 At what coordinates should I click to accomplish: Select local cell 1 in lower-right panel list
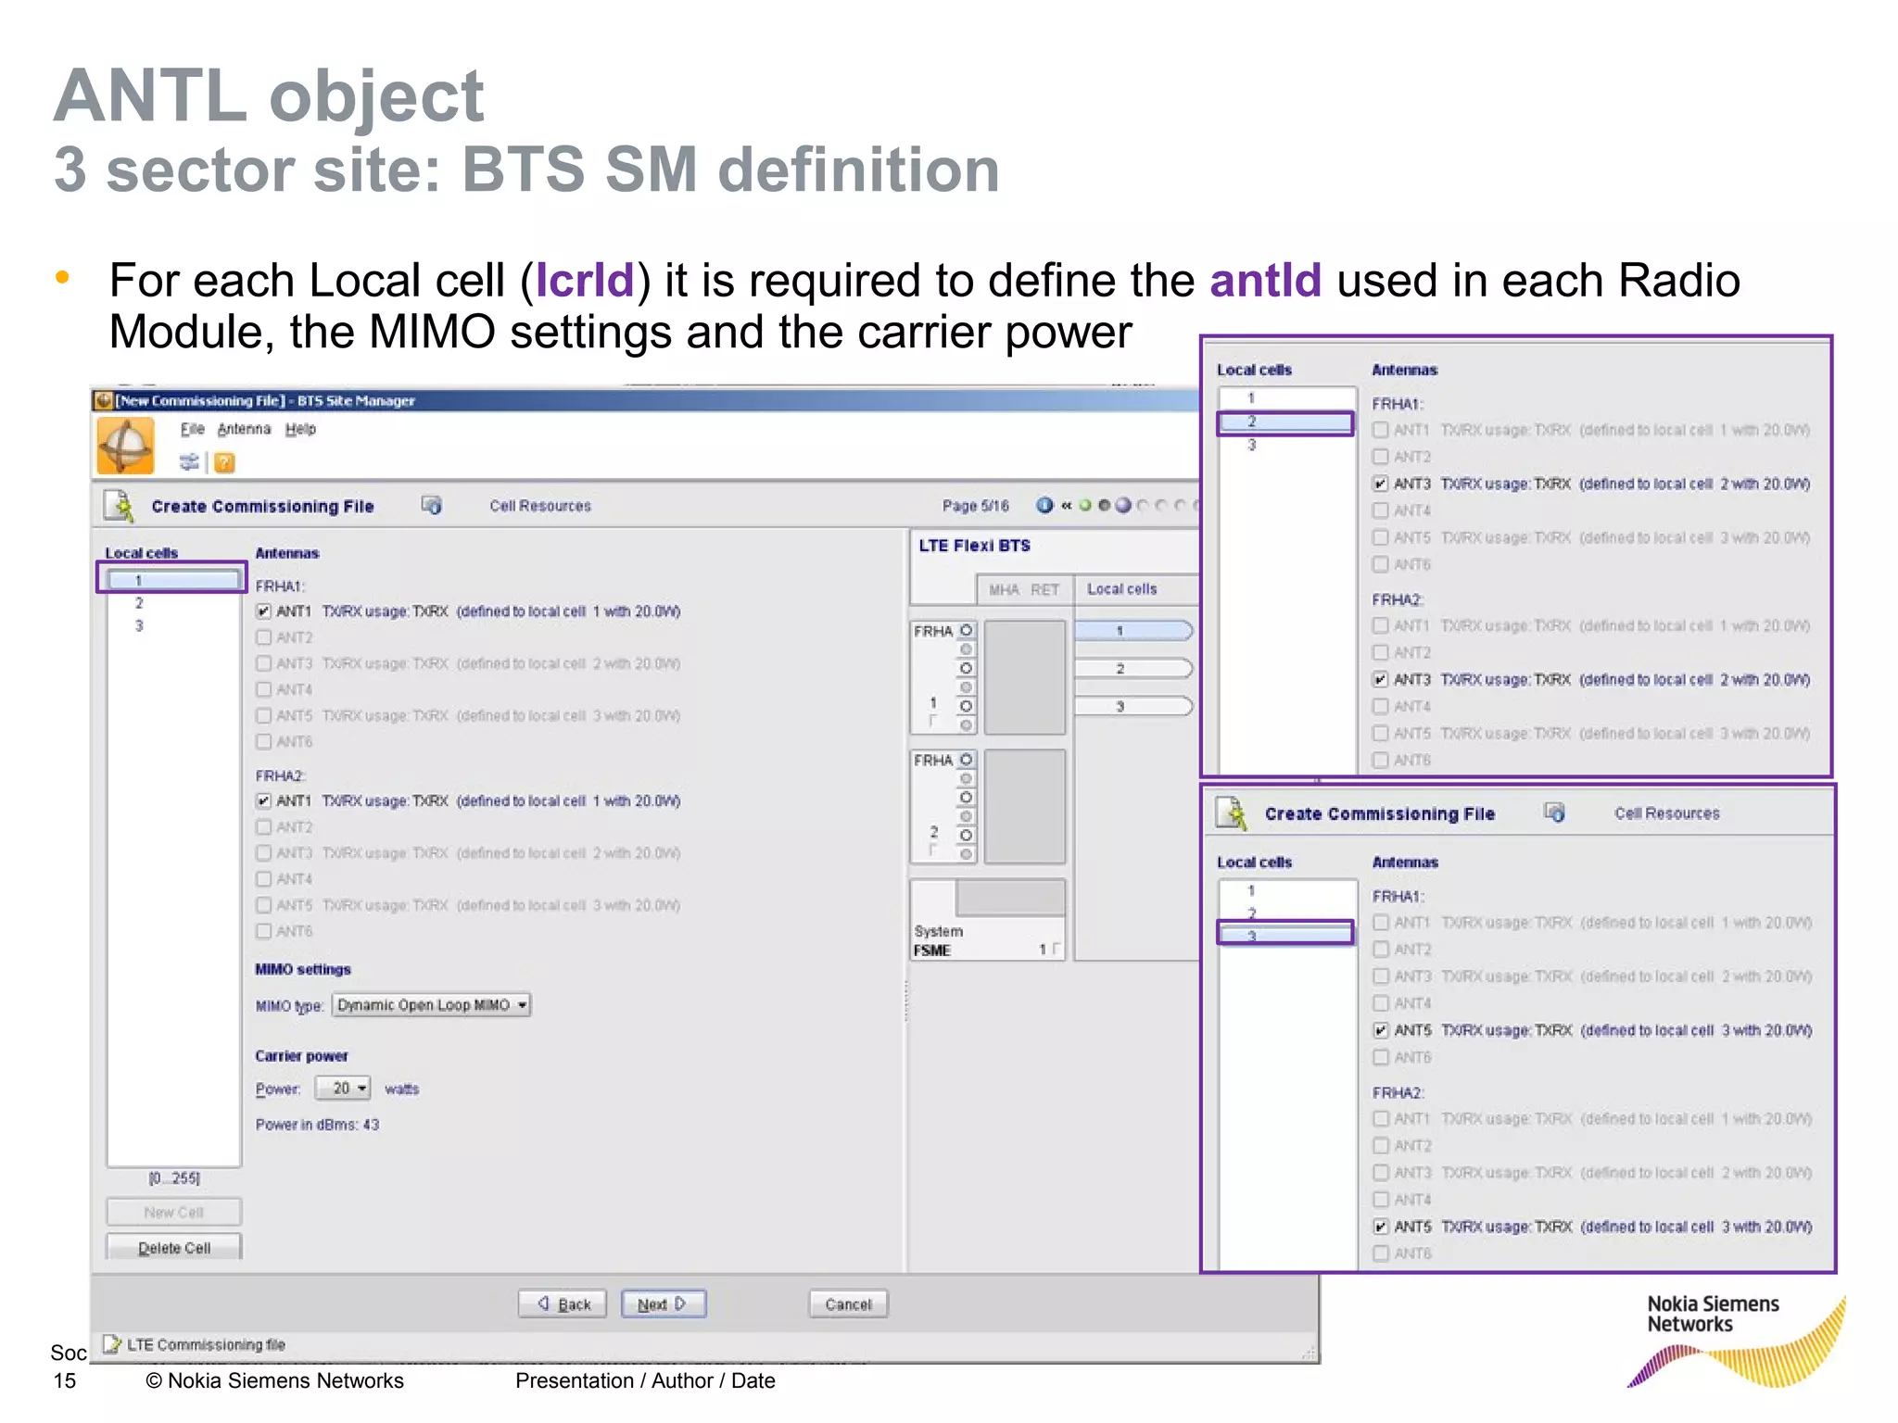(1285, 890)
